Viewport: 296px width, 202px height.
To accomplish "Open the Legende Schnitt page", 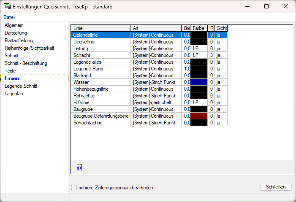I will tap(21, 86).
